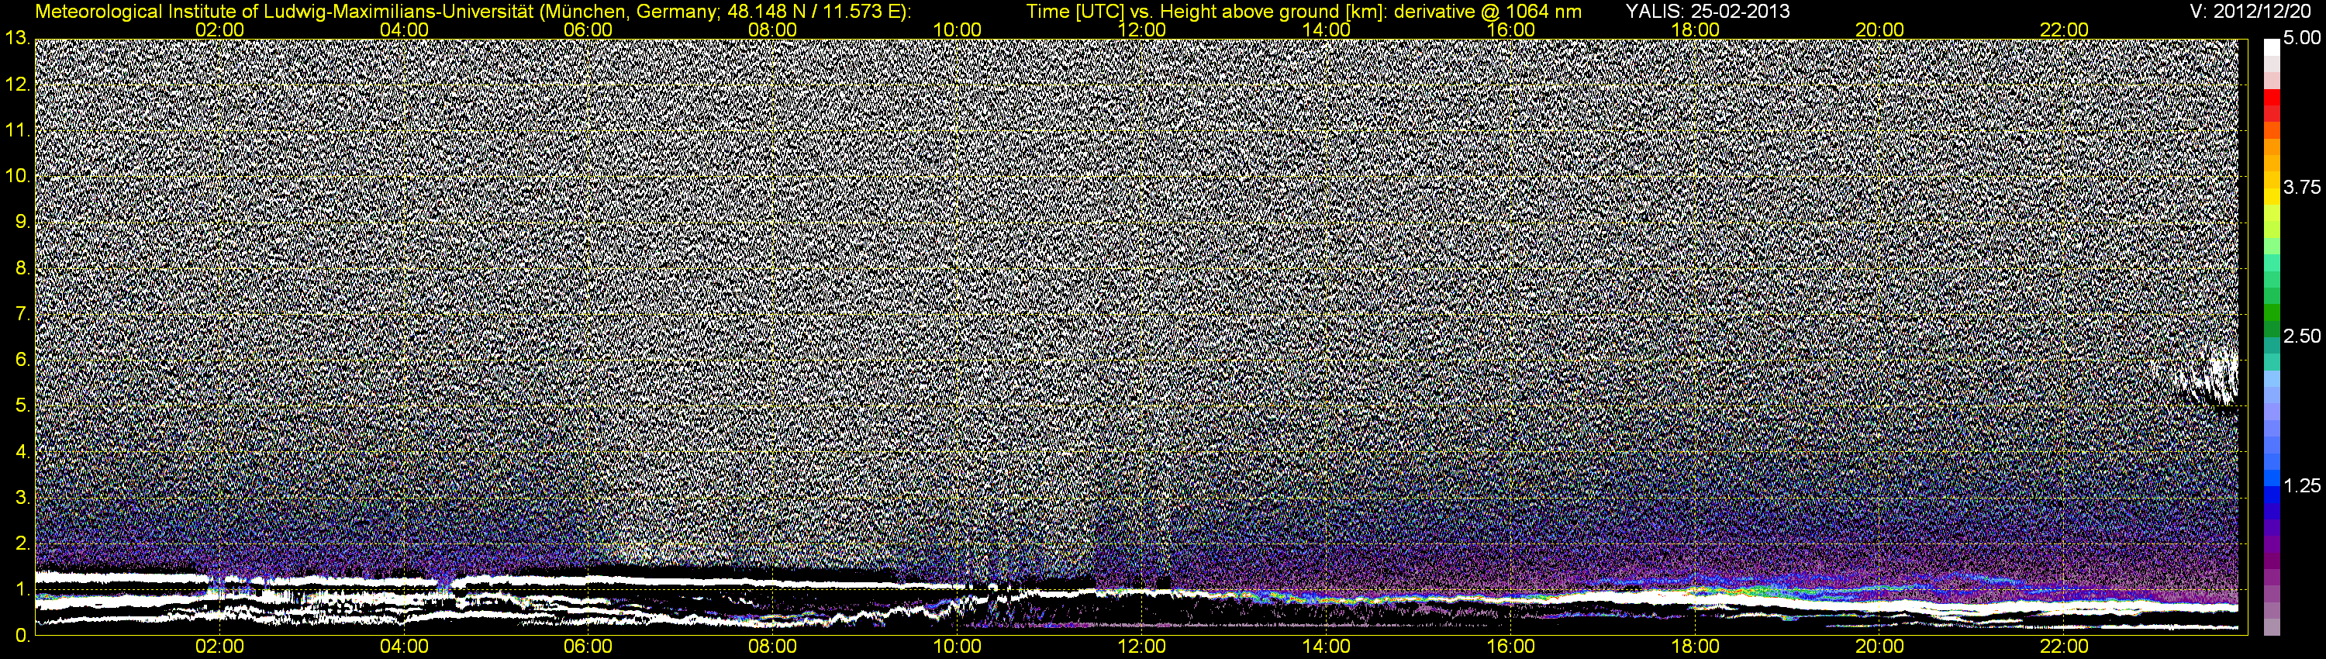Click the 1.25 value on the color scale
Screen dimensions: 2326x659
(x=2302, y=485)
